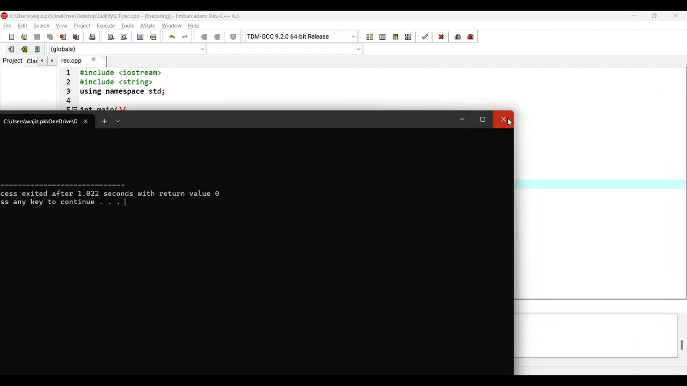This screenshot has height=386, width=687.
Task: Open the AStyle menu
Action: click(148, 26)
